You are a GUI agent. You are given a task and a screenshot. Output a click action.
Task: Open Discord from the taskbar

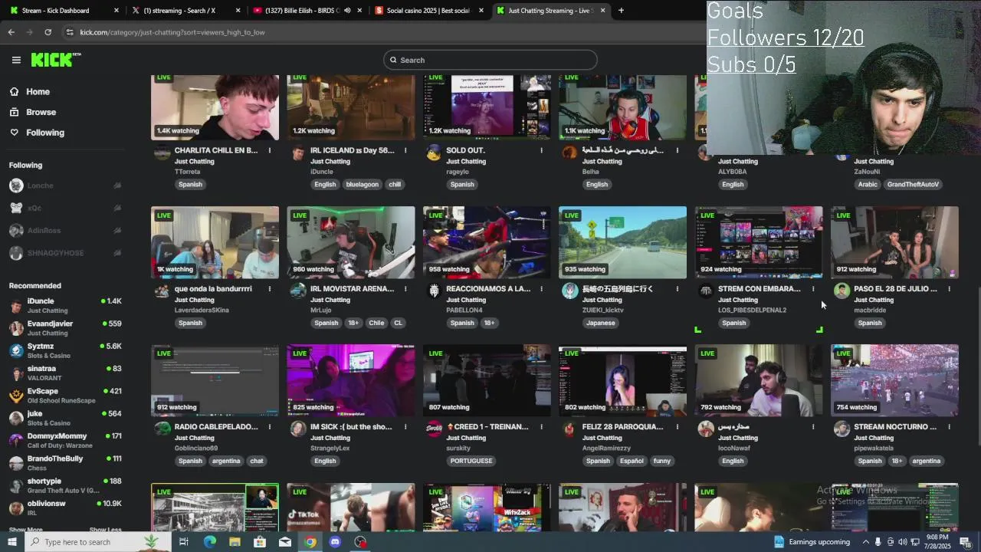(x=335, y=542)
